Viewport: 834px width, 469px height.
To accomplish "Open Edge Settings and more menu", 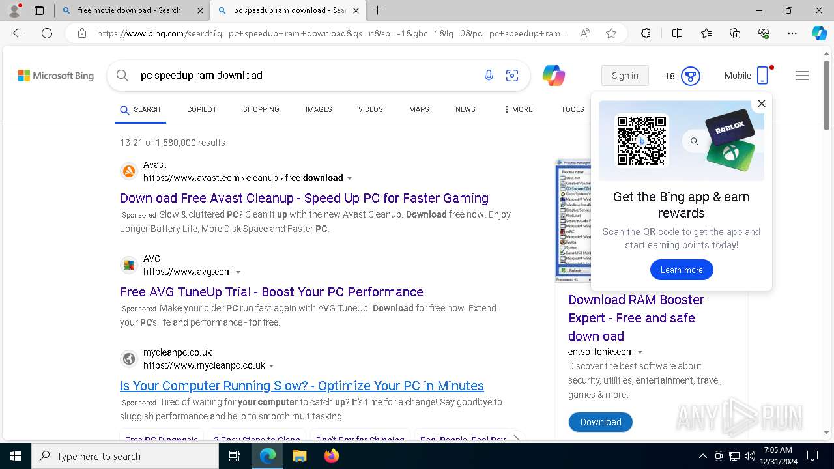I will [792, 33].
